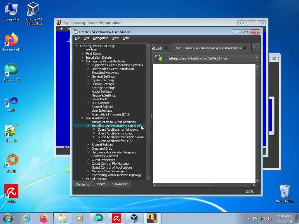Open File menu of tesy VirtualBox window

point(61,29)
